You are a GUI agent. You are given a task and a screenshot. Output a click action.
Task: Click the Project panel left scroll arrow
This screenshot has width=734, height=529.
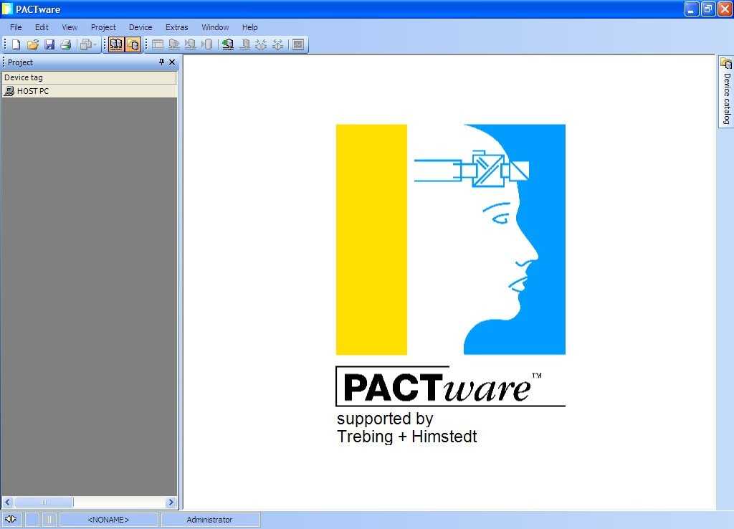pyautogui.click(x=7, y=502)
